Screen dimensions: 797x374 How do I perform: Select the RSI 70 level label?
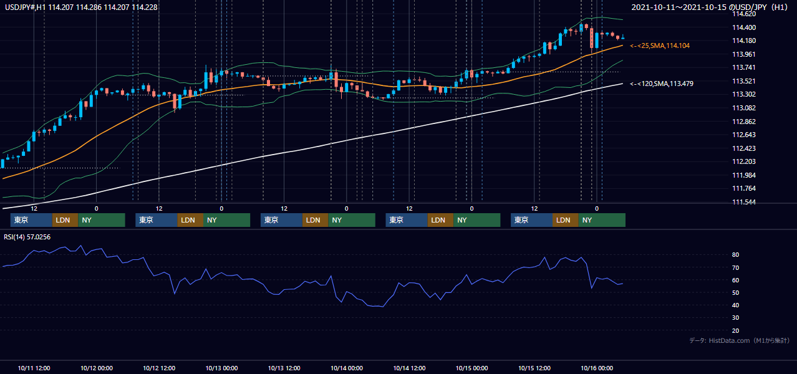735,267
